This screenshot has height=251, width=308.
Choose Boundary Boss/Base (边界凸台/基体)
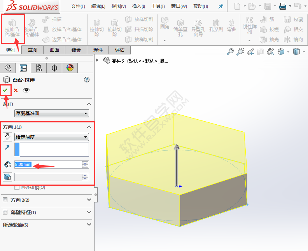coord(62,40)
